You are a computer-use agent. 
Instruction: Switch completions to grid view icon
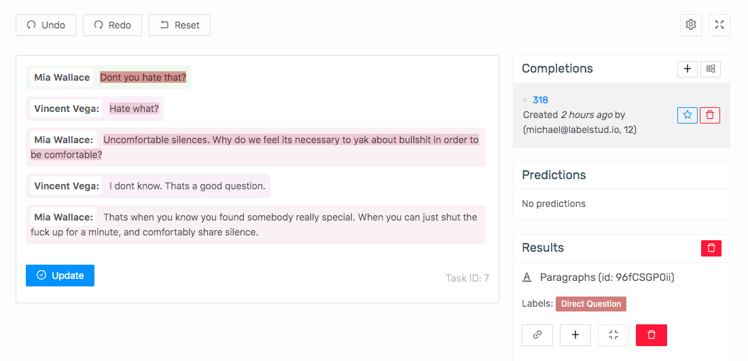[x=711, y=69]
